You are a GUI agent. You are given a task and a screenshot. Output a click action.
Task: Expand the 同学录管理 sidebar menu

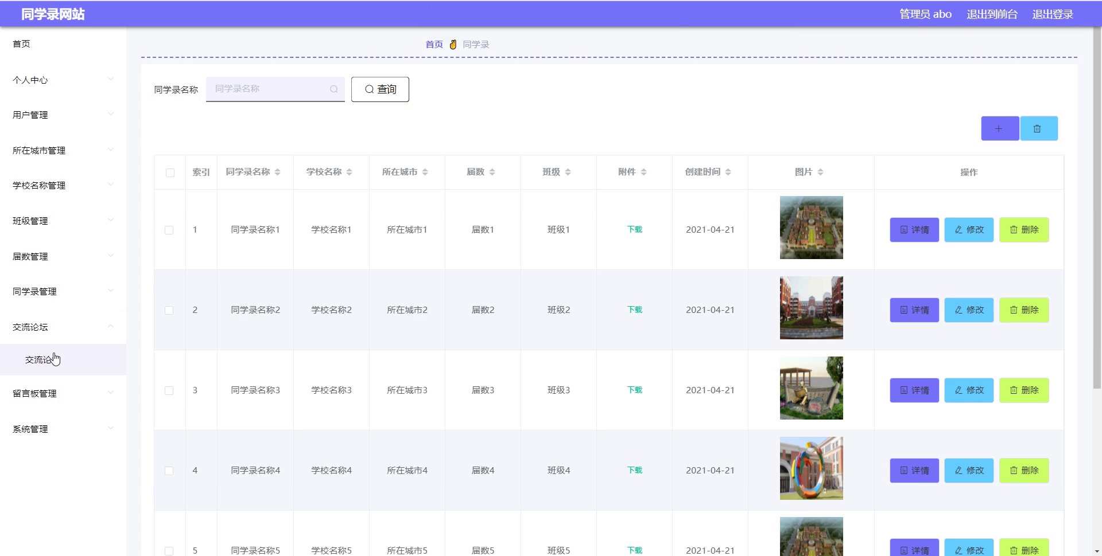coord(63,291)
